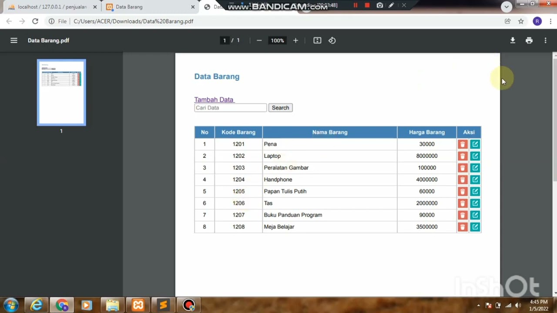Click the delete icon for Laptop row
The image size is (557, 313).
[x=463, y=156]
